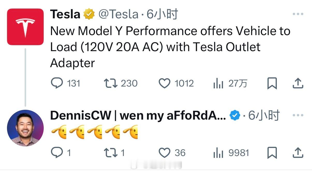The height and width of the screenshot is (172, 312).
Task: Open DennisCW's profile picture
Action: pyautogui.click(x=25, y=128)
